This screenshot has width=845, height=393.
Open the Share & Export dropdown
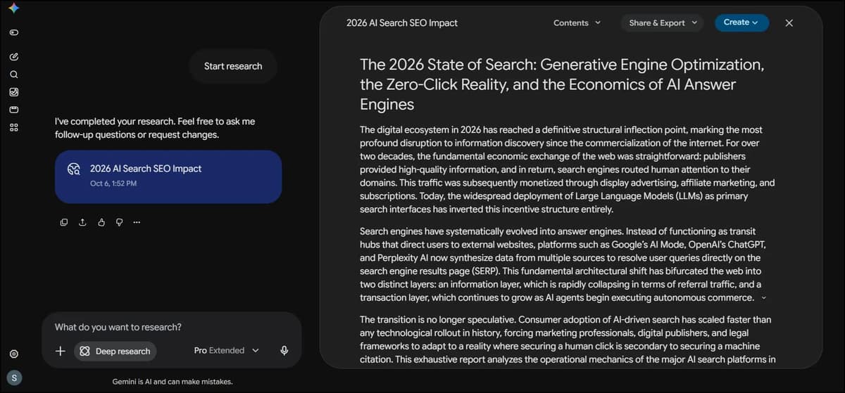(662, 22)
